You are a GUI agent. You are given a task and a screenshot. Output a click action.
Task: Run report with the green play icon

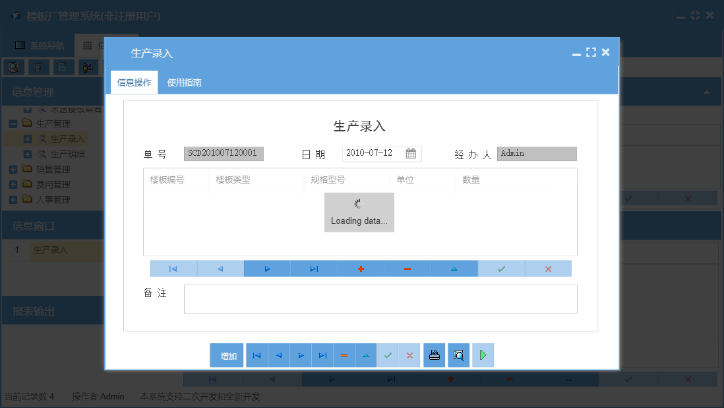pos(483,355)
